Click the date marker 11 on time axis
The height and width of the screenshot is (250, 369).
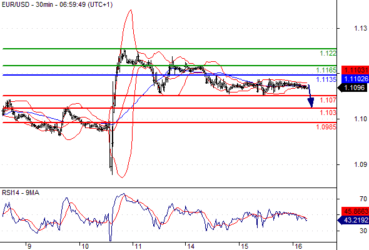(138, 246)
